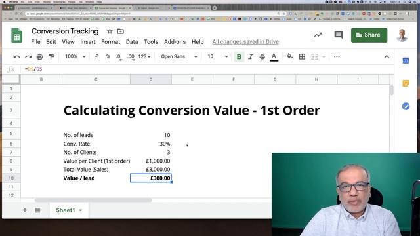This screenshot has height=236, width=420.
Task: Open the Add-ons menu
Action: (175, 42)
